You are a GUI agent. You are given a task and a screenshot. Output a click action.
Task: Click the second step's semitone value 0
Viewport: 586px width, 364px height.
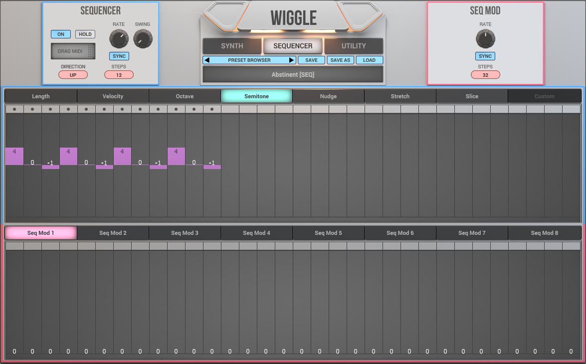tap(32, 162)
